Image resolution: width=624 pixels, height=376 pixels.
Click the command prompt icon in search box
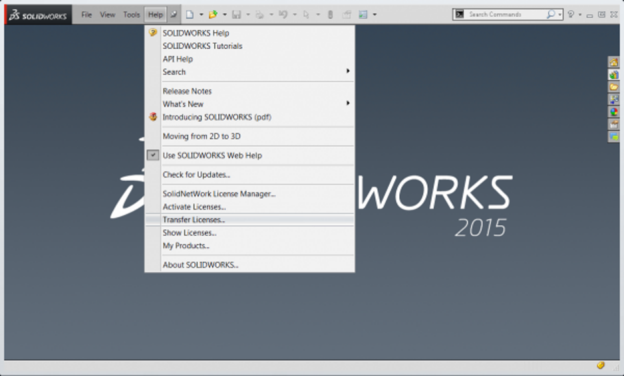[460, 15]
